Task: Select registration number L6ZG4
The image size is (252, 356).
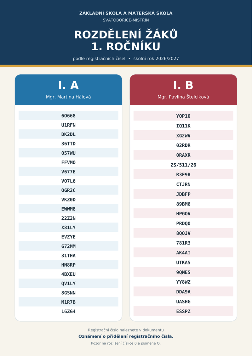Action: 68,311
